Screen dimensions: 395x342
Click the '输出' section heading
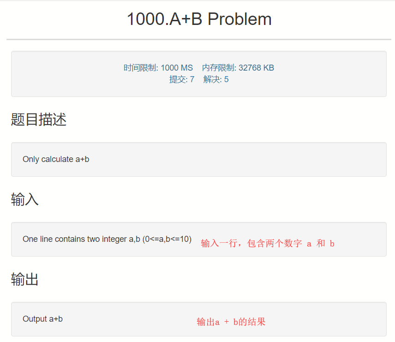(x=25, y=279)
